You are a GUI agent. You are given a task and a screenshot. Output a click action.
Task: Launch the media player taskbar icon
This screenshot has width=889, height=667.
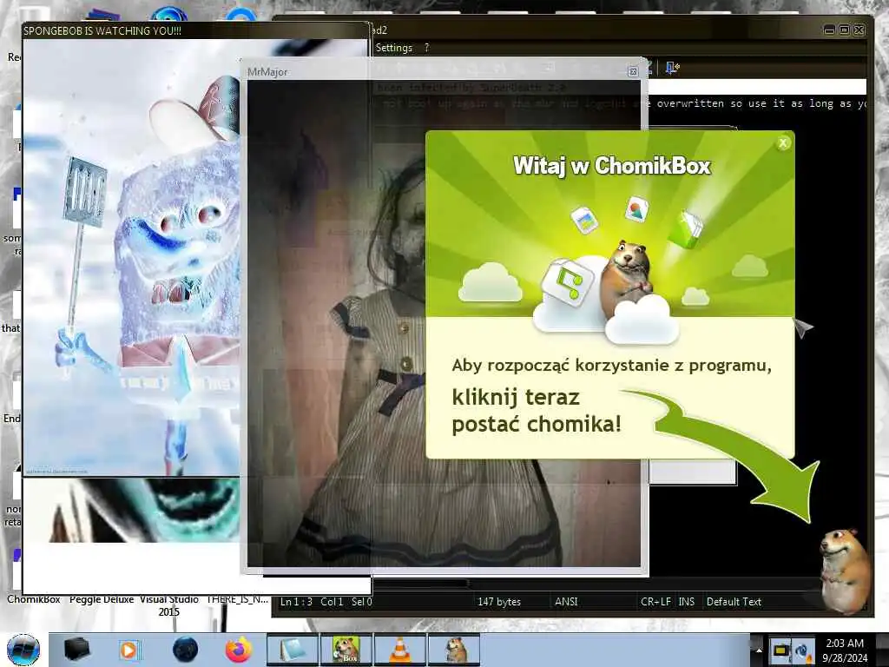click(x=129, y=650)
